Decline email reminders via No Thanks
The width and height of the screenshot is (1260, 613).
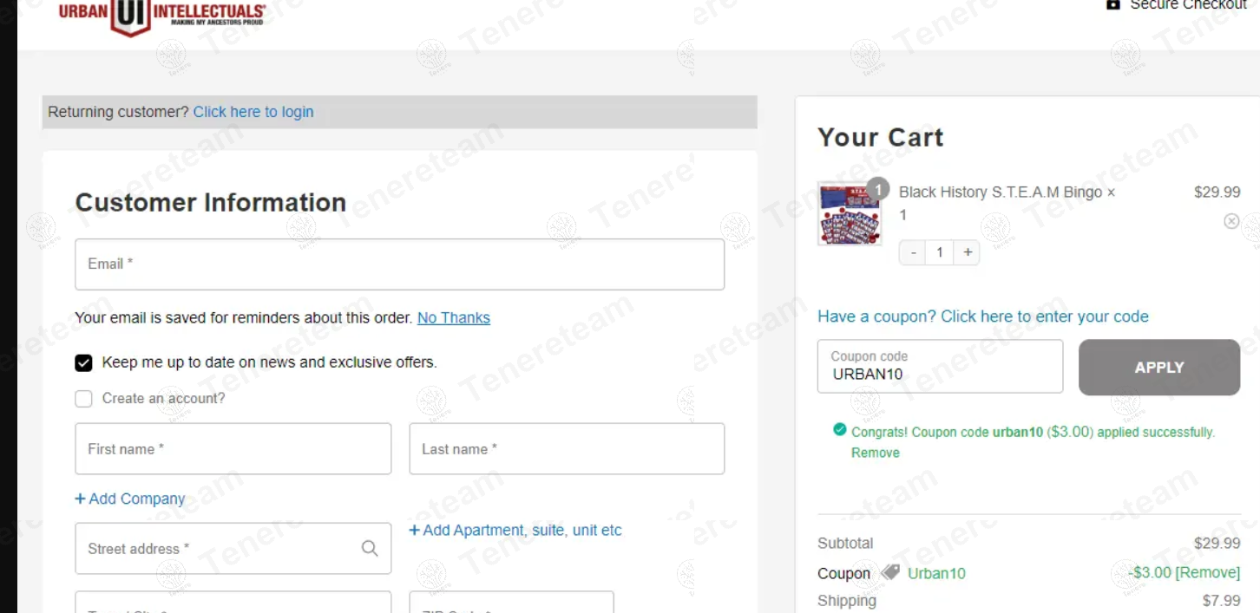tap(454, 317)
